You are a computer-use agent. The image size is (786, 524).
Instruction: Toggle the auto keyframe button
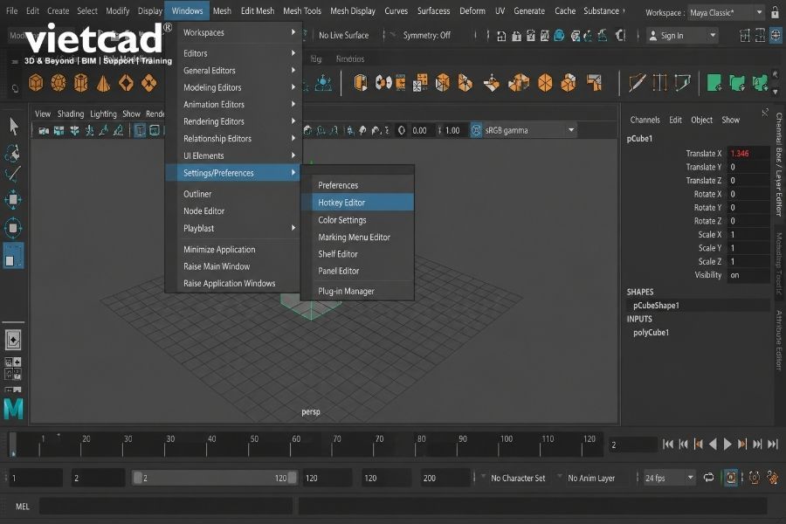(x=731, y=478)
